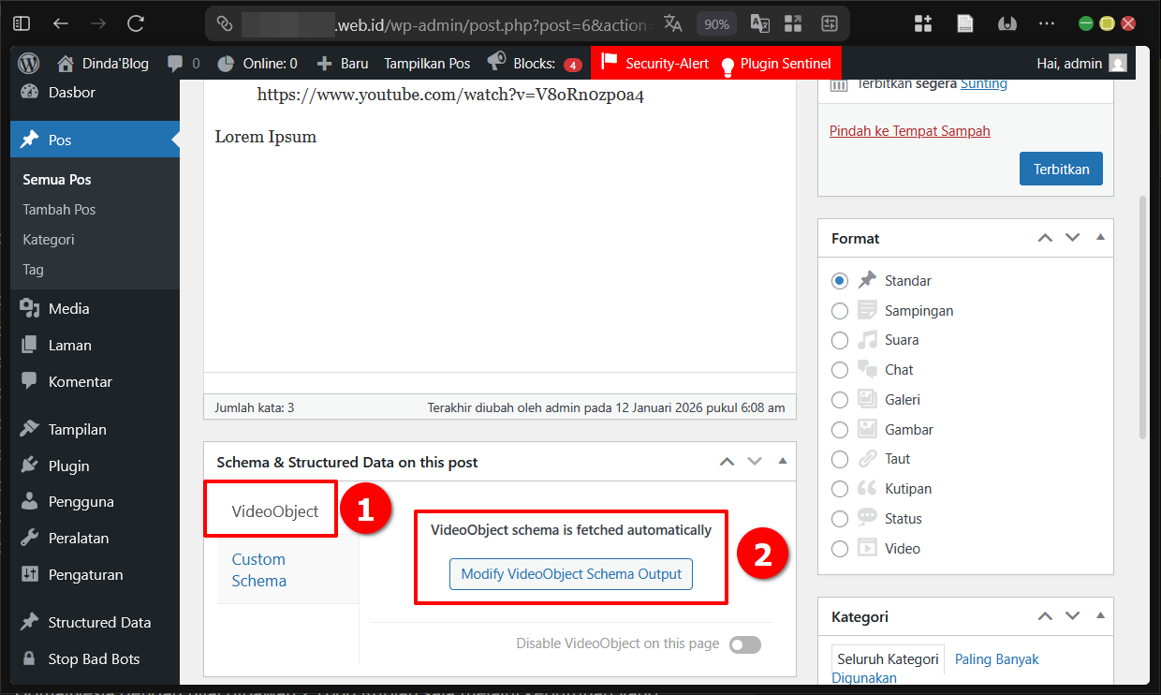1161x695 pixels.
Task: Click the Structured Data sidebar icon
Action: coord(31,622)
